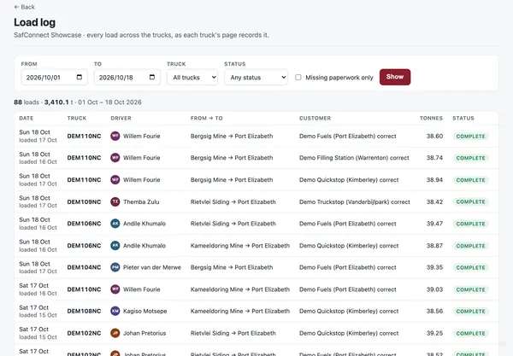Screen dimensions: 513x356
Task: Click Willem Fourie avatar in 38.74 row
Action: coord(115,158)
